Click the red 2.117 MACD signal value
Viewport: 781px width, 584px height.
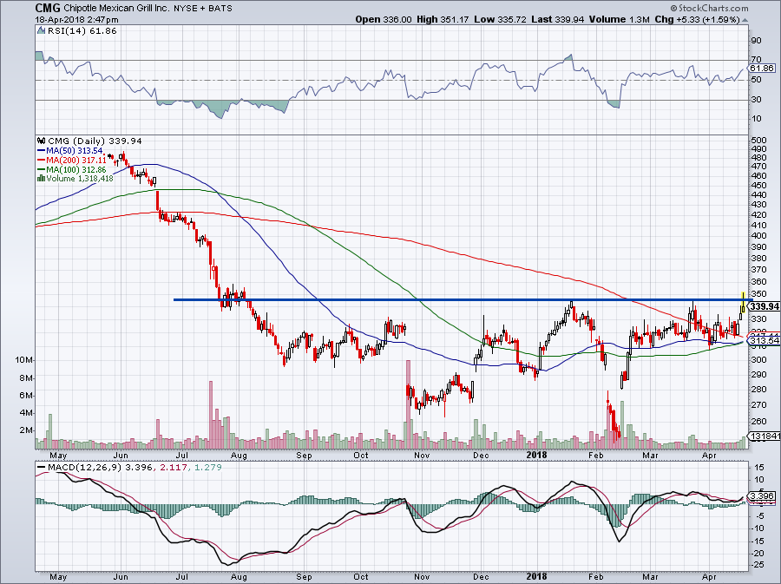point(174,468)
